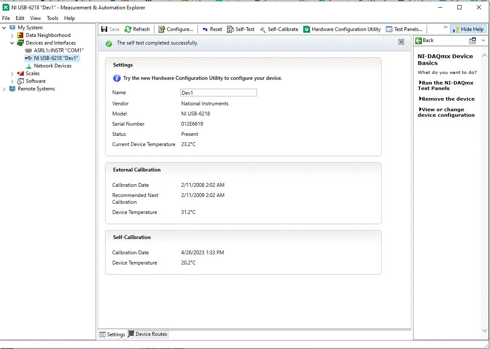Click the Remote Systems icon
Screen dimensions: 490x349
tap(12, 89)
